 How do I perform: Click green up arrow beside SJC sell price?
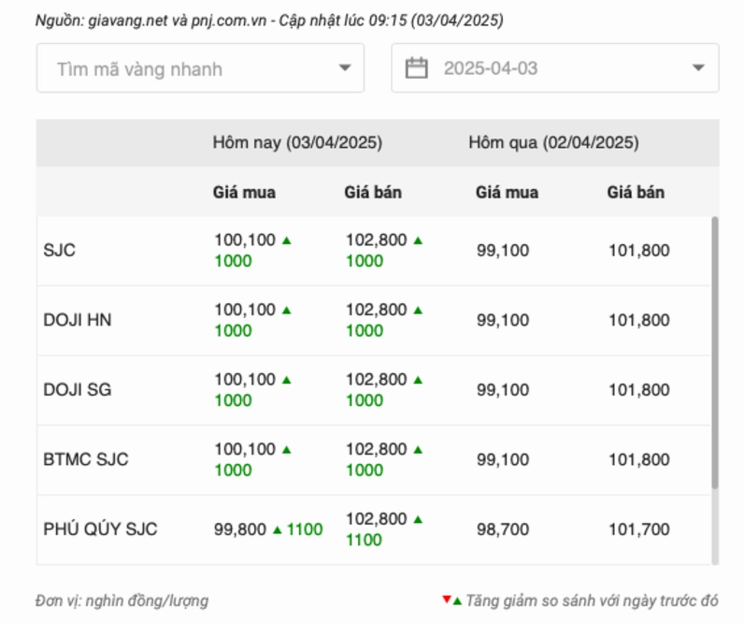click(x=418, y=240)
